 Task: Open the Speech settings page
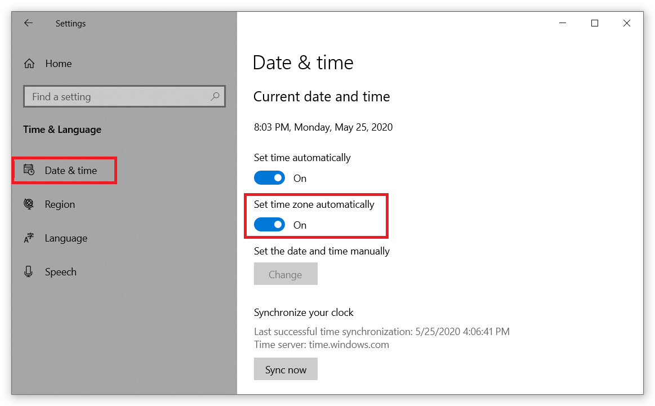point(61,272)
